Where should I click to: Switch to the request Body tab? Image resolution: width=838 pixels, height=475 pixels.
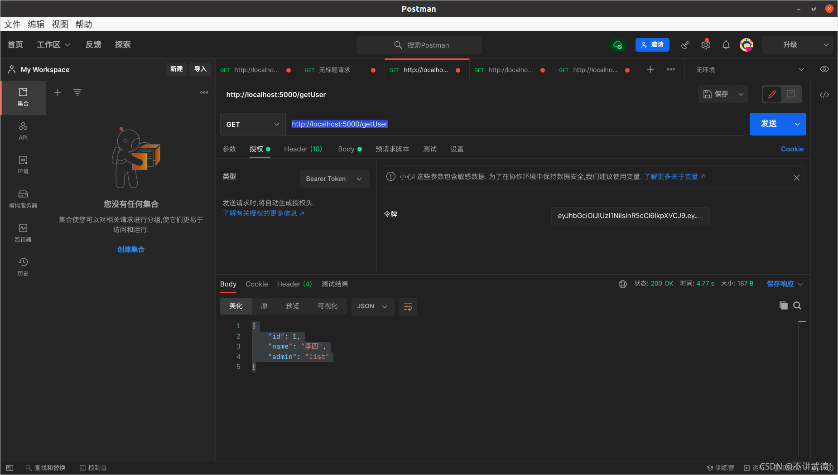pyautogui.click(x=350, y=149)
